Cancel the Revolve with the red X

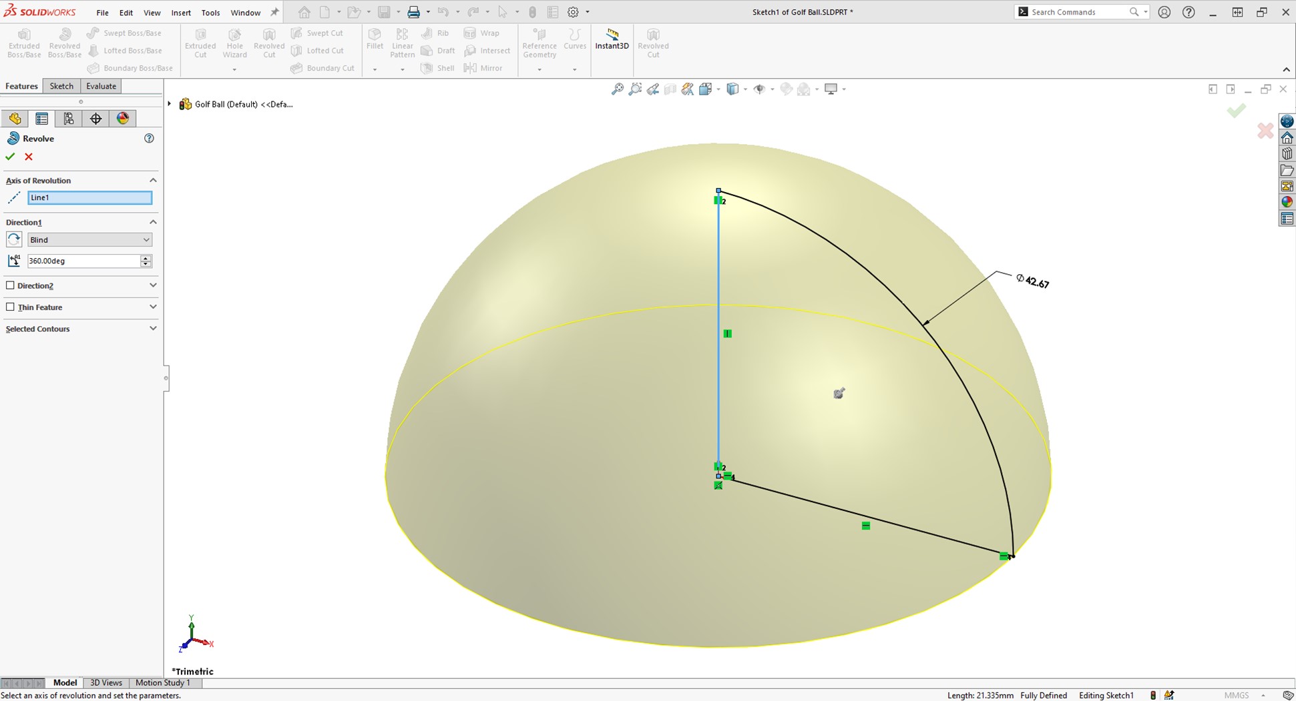[28, 156]
